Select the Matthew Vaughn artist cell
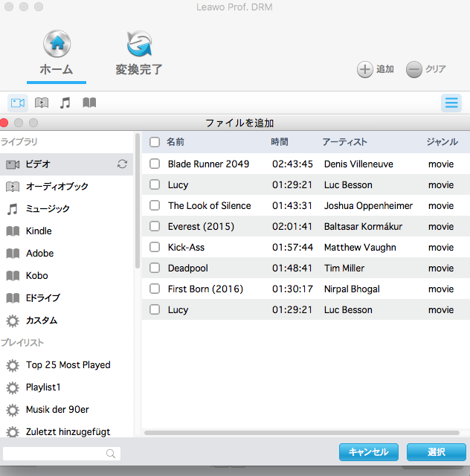This screenshot has width=470, height=476. [360, 248]
